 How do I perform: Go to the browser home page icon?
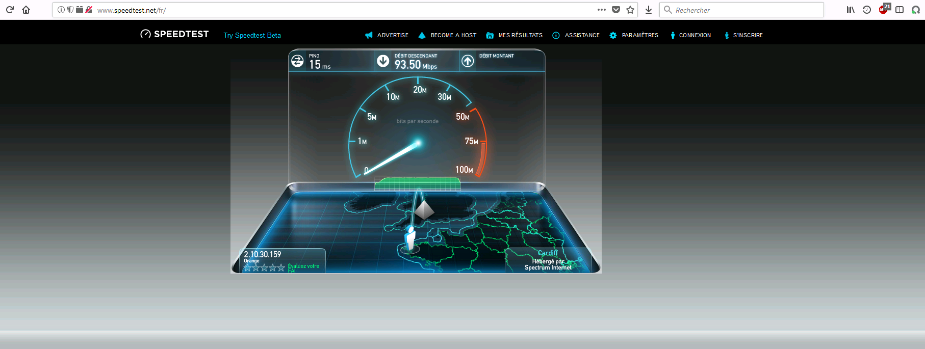26,10
